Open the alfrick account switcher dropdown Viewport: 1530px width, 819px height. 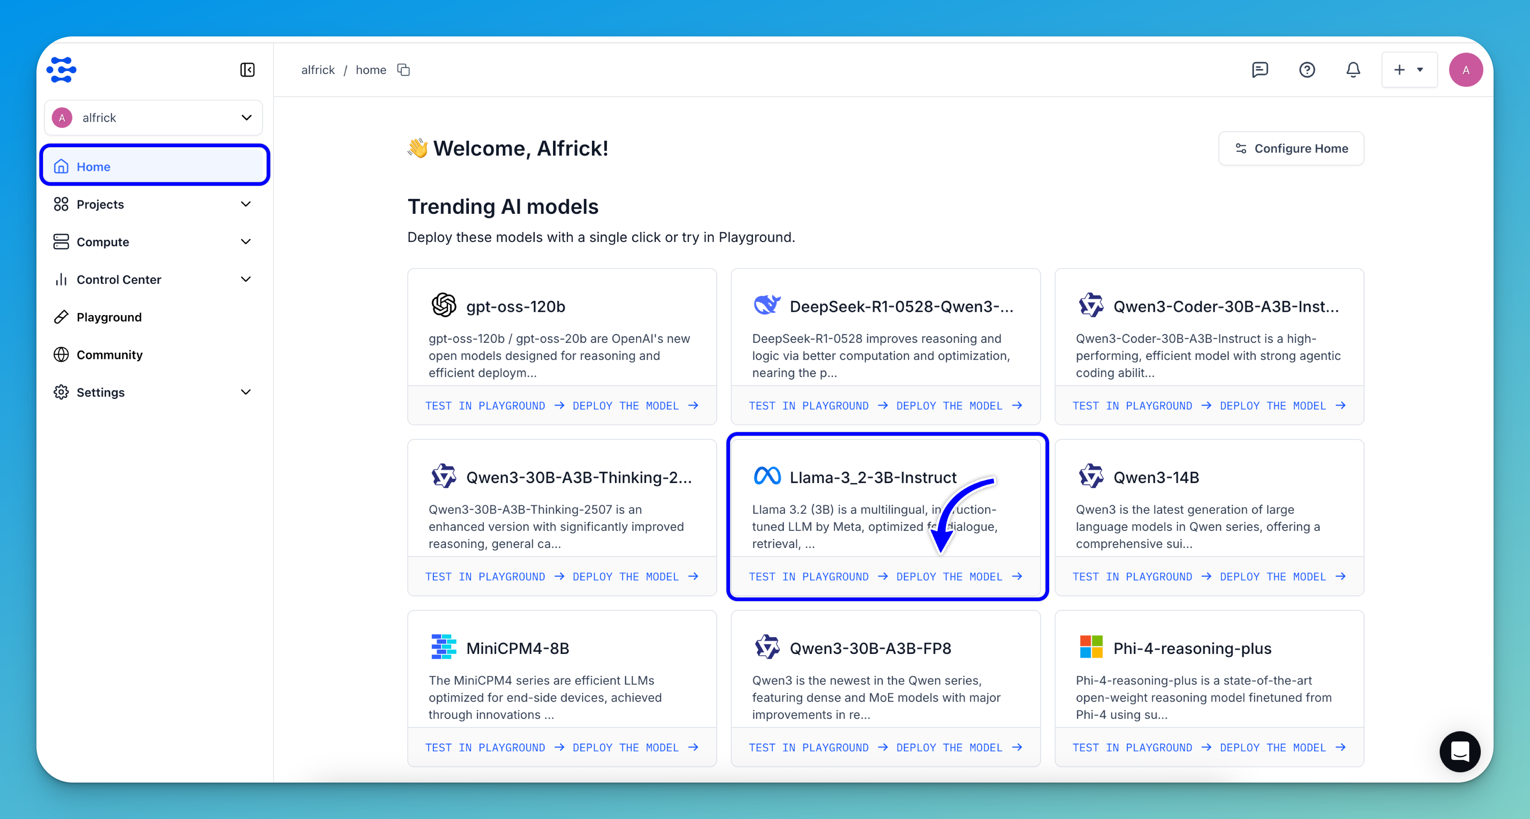click(x=153, y=118)
